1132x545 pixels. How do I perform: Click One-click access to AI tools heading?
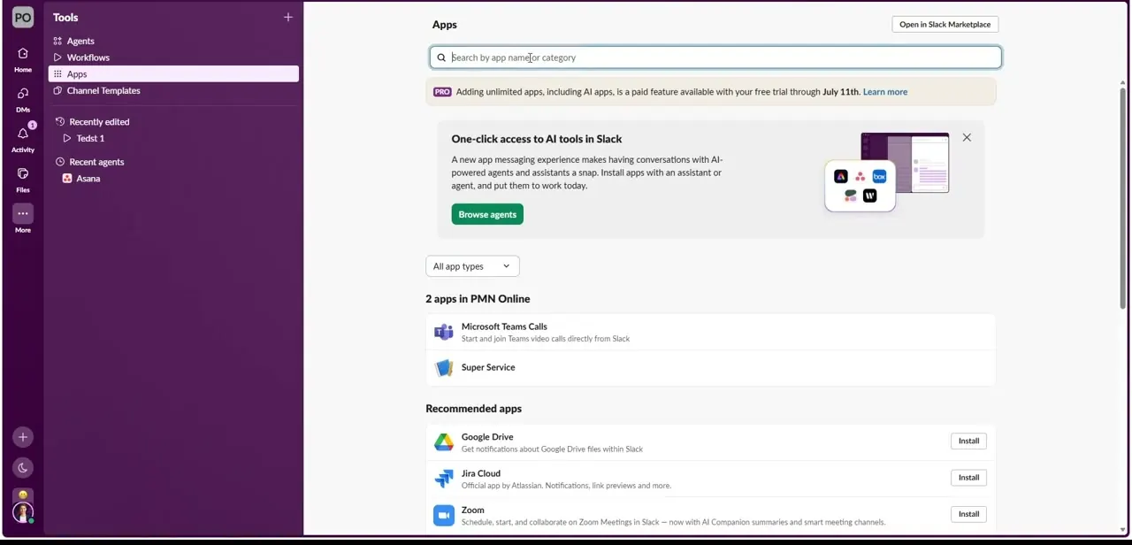click(x=537, y=139)
